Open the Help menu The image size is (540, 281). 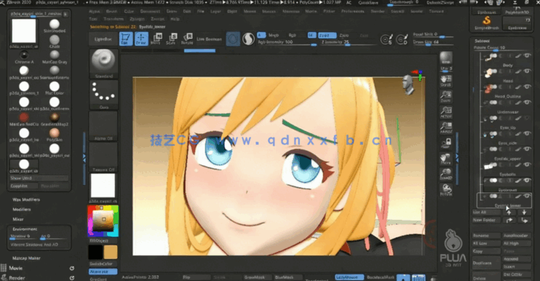click(175, 19)
